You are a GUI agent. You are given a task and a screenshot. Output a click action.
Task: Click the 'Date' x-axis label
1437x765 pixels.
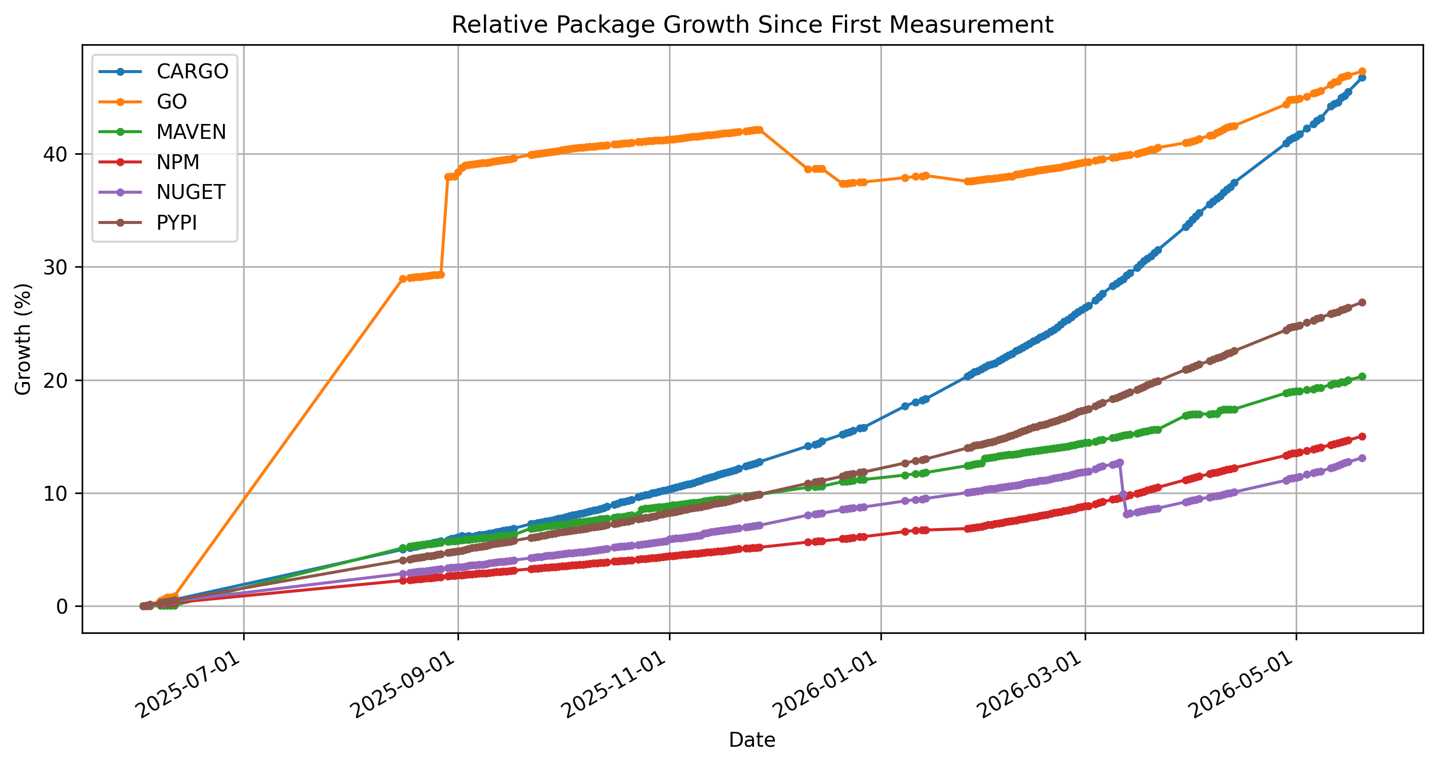pos(752,740)
